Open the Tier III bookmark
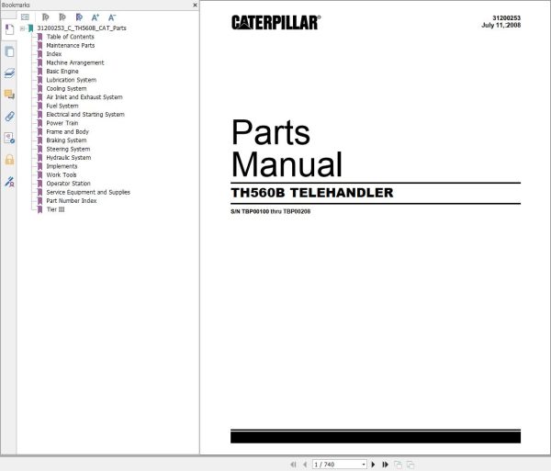Screen dimensions: 551x471 click(55, 209)
